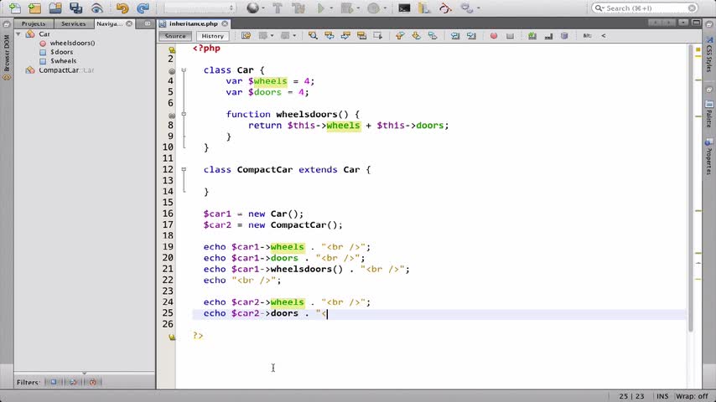The width and height of the screenshot is (716, 402).
Task: Collapse the Car node in Navigator
Action: tap(18, 33)
